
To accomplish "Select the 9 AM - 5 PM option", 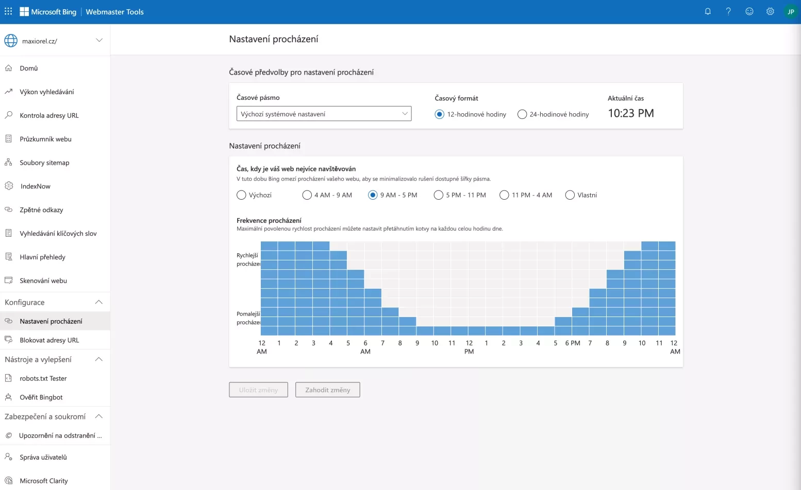I will point(373,195).
